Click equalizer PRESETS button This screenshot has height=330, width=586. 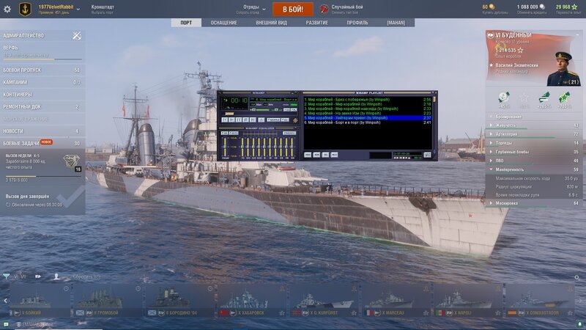click(289, 133)
